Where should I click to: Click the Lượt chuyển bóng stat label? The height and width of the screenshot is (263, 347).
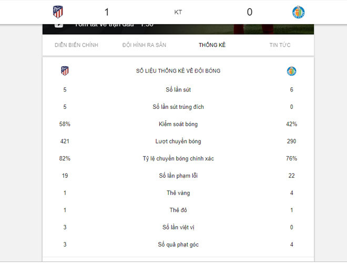[x=178, y=141]
